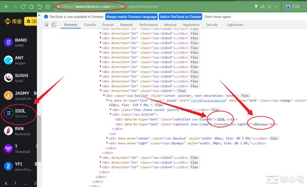
Task: Click the Ravencoin RVN coin icon
Action: (8, 130)
